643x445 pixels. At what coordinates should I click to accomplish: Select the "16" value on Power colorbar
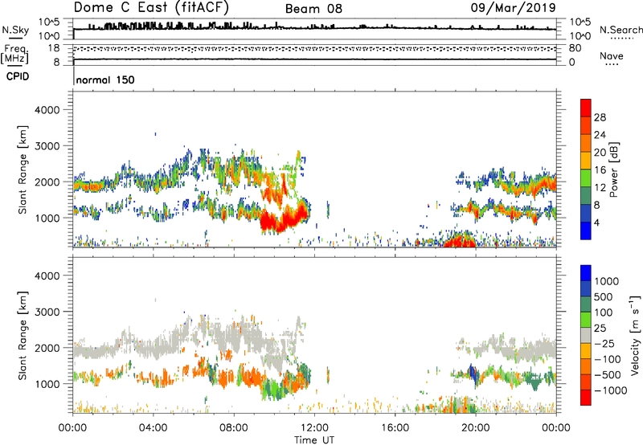(600, 170)
